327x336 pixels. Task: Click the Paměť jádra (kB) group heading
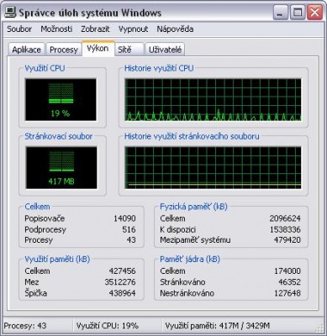tap(190, 260)
